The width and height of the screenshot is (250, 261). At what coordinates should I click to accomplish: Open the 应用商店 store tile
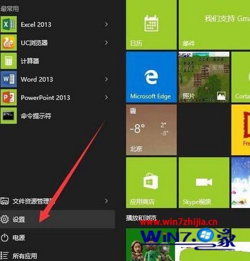click(x=151, y=183)
